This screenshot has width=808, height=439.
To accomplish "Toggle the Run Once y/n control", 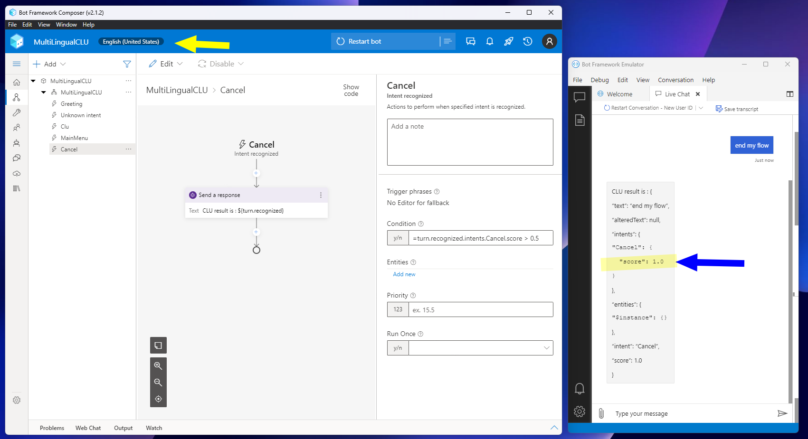I will [398, 348].
